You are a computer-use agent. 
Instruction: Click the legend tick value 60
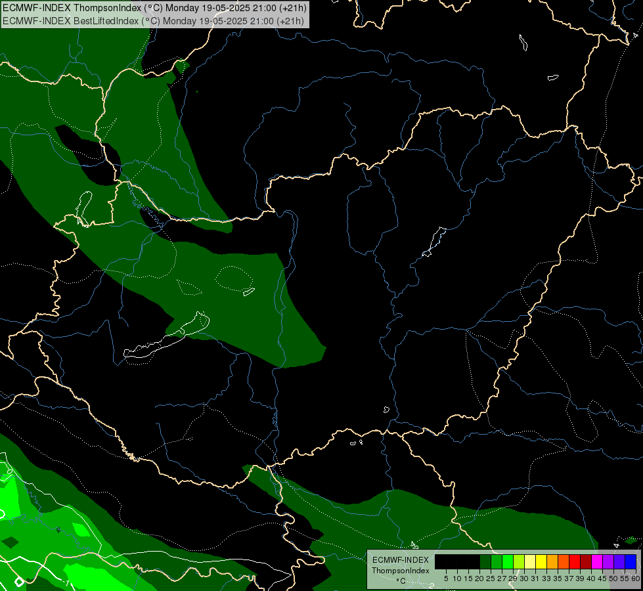(x=636, y=579)
